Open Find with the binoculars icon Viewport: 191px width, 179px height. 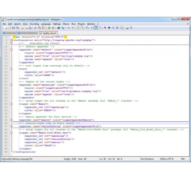pos(58,28)
